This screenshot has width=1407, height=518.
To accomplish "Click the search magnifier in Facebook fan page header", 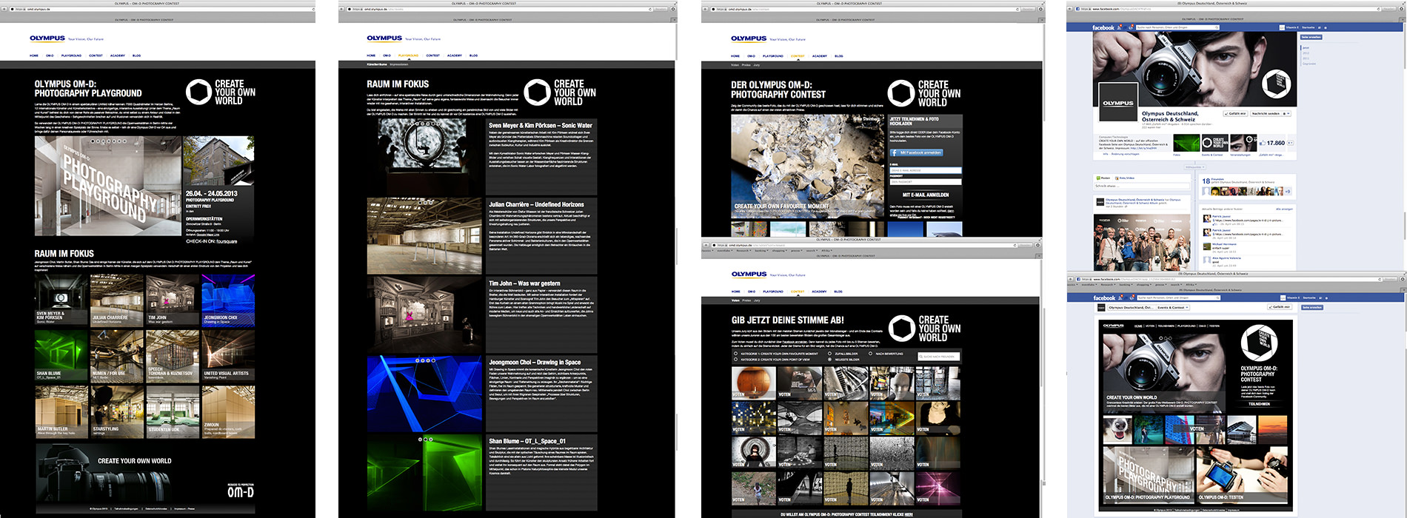I will (x=1216, y=27).
